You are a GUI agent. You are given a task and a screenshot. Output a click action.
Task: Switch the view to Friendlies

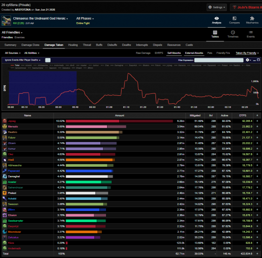coord(7,37)
